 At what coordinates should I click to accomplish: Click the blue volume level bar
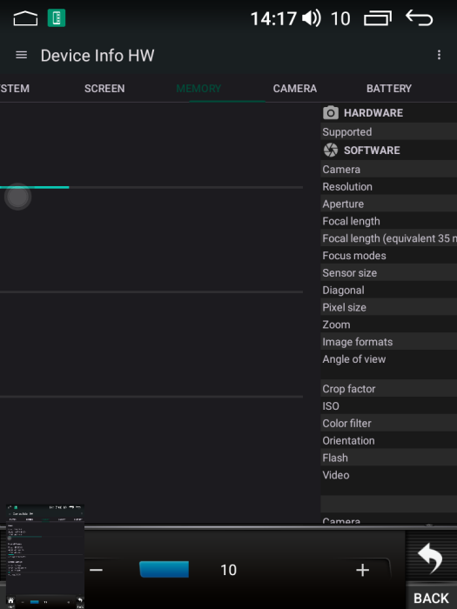coord(164,569)
